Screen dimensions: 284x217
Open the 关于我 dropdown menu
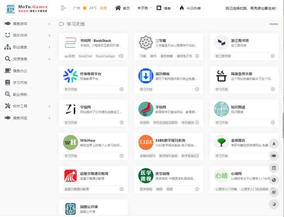144,8
